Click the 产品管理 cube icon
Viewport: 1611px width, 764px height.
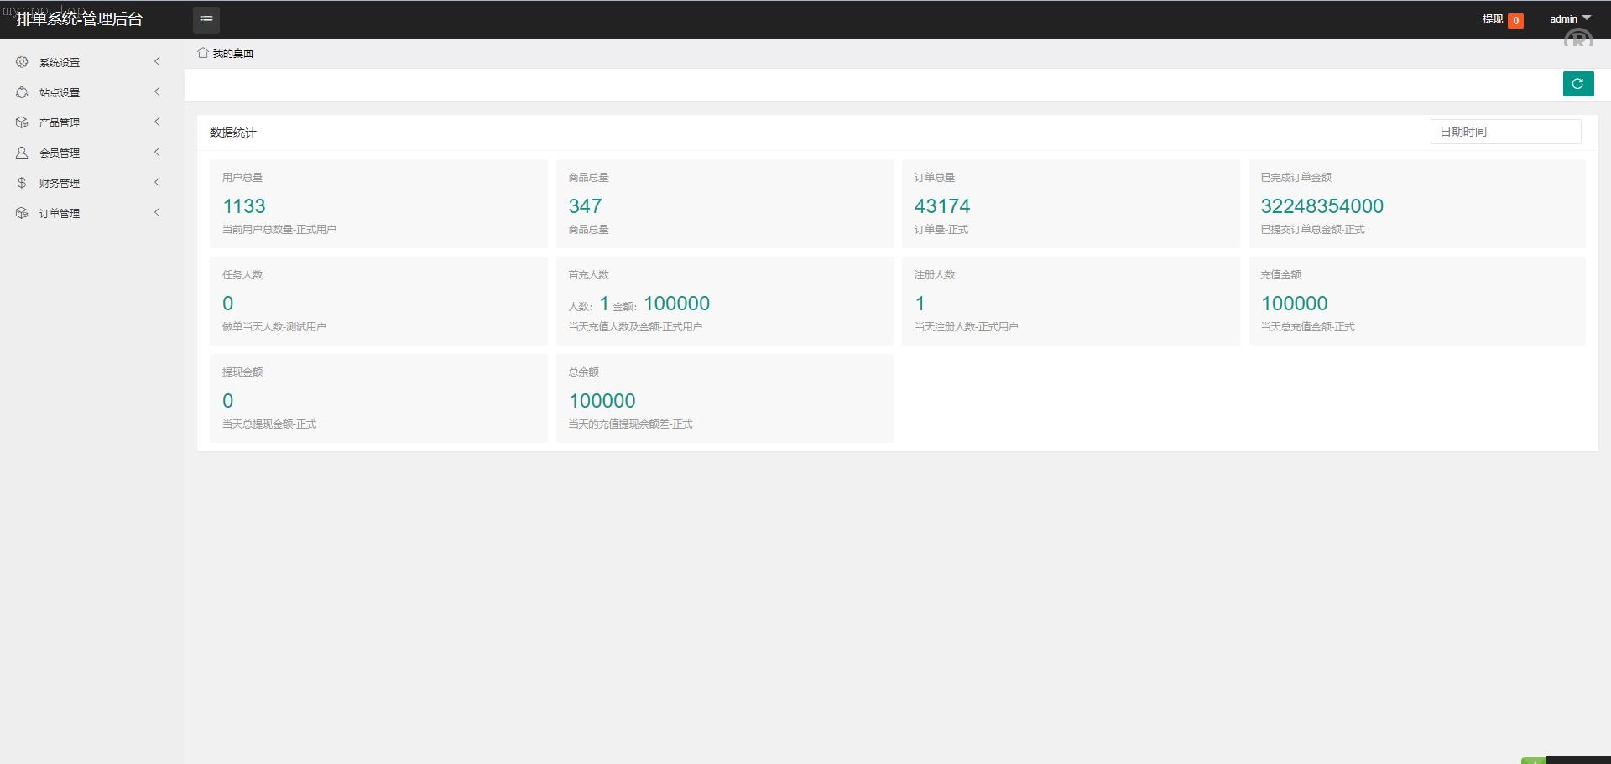coord(22,122)
